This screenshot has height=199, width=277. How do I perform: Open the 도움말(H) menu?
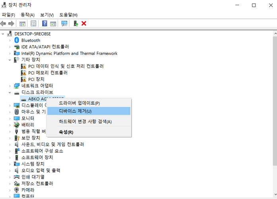[x=68, y=15]
